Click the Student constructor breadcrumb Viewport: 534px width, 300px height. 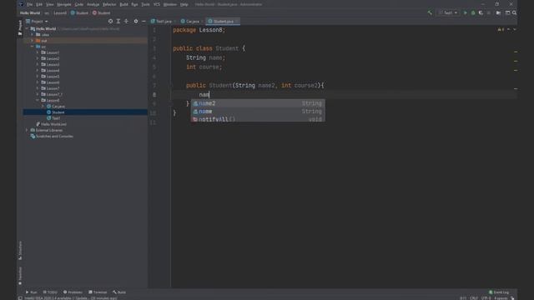tap(102, 13)
